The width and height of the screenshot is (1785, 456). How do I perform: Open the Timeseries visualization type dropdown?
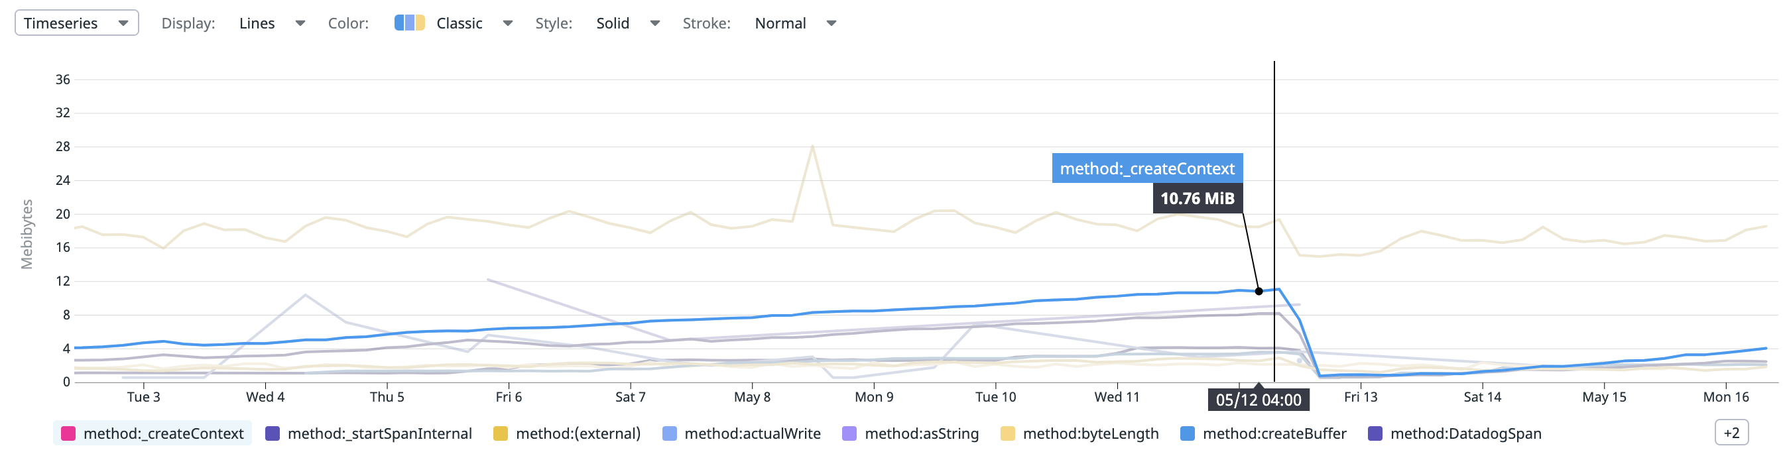tap(76, 23)
